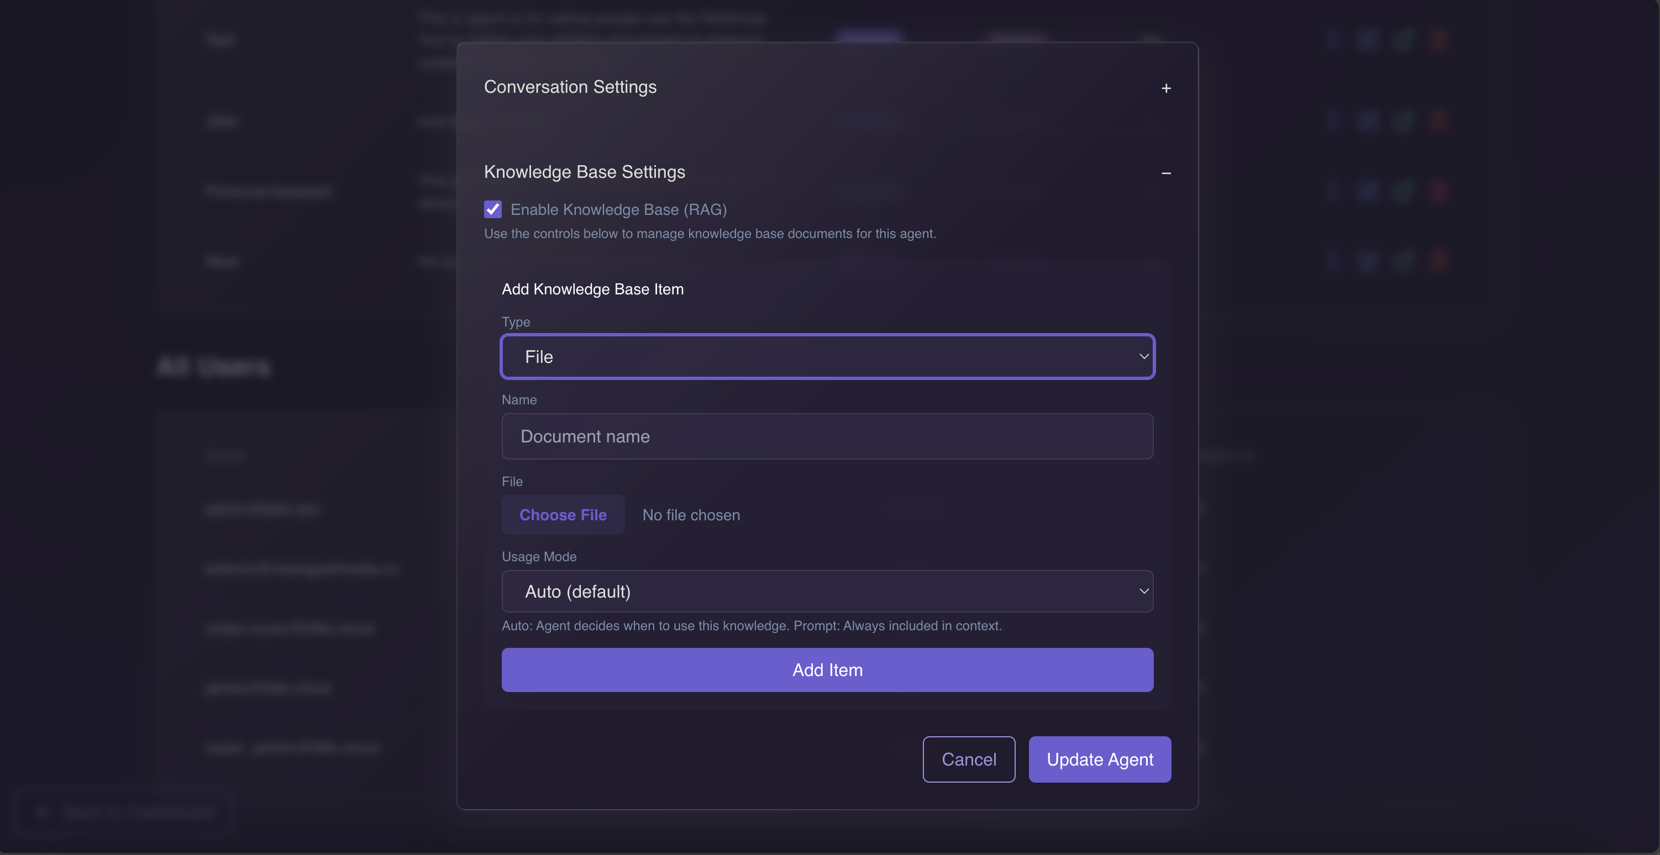Screen dimensions: 1660x855
Task: Click the Knowledge Base Settings section header
Action: (x=585, y=172)
